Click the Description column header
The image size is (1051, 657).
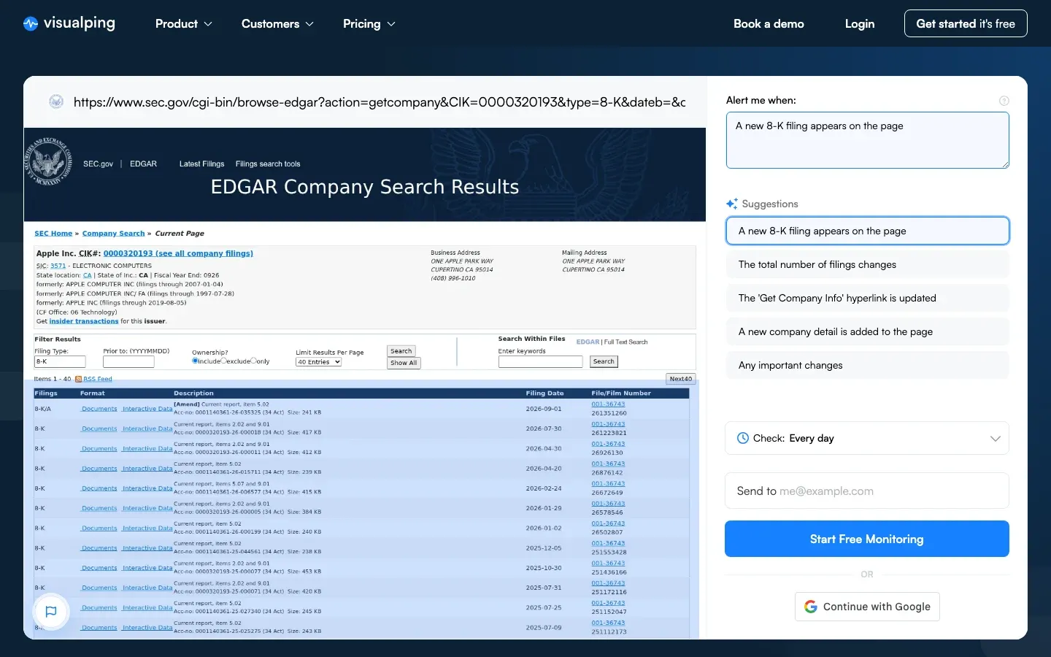pos(193,393)
